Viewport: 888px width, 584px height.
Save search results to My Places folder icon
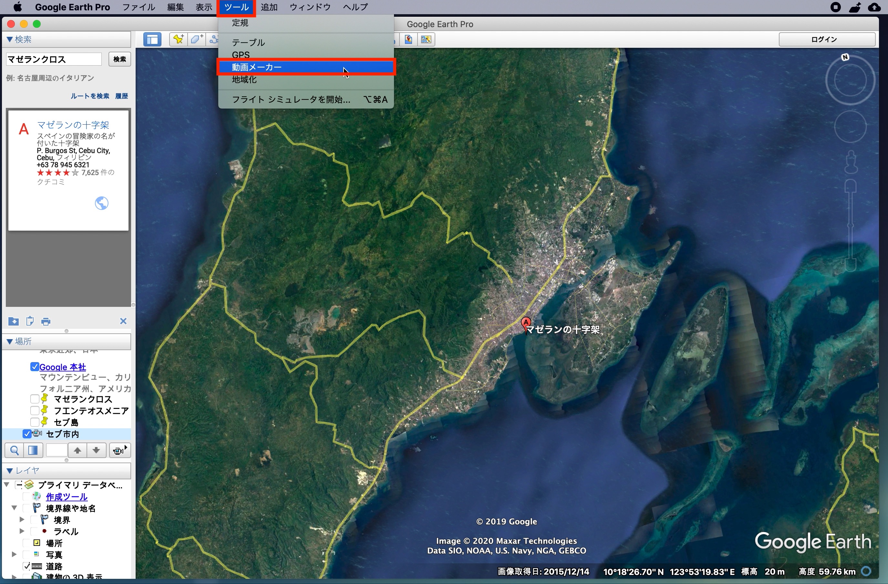[14, 321]
